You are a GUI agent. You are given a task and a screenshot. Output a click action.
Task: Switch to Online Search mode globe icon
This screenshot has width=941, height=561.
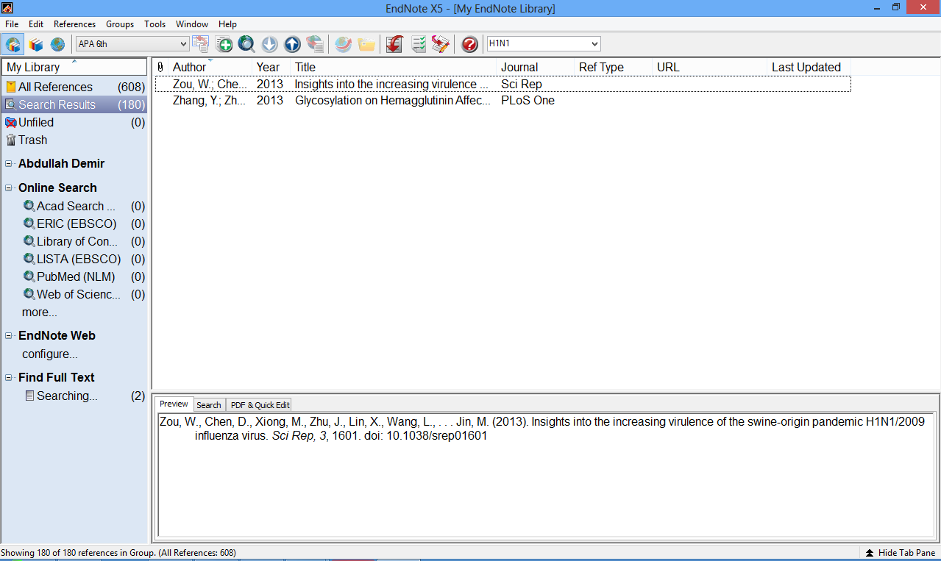57,44
